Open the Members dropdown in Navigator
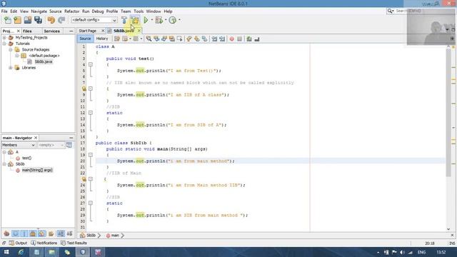 [19, 145]
